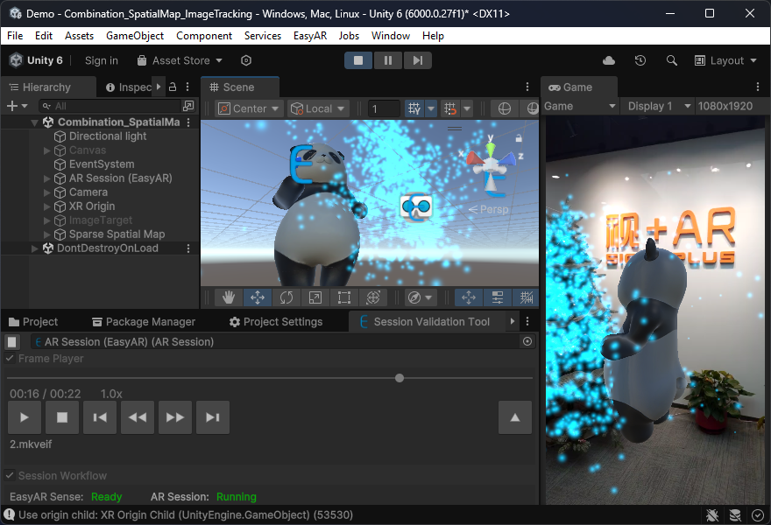Select the Hand view tool
The image size is (771, 525).
click(x=229, y=297)
